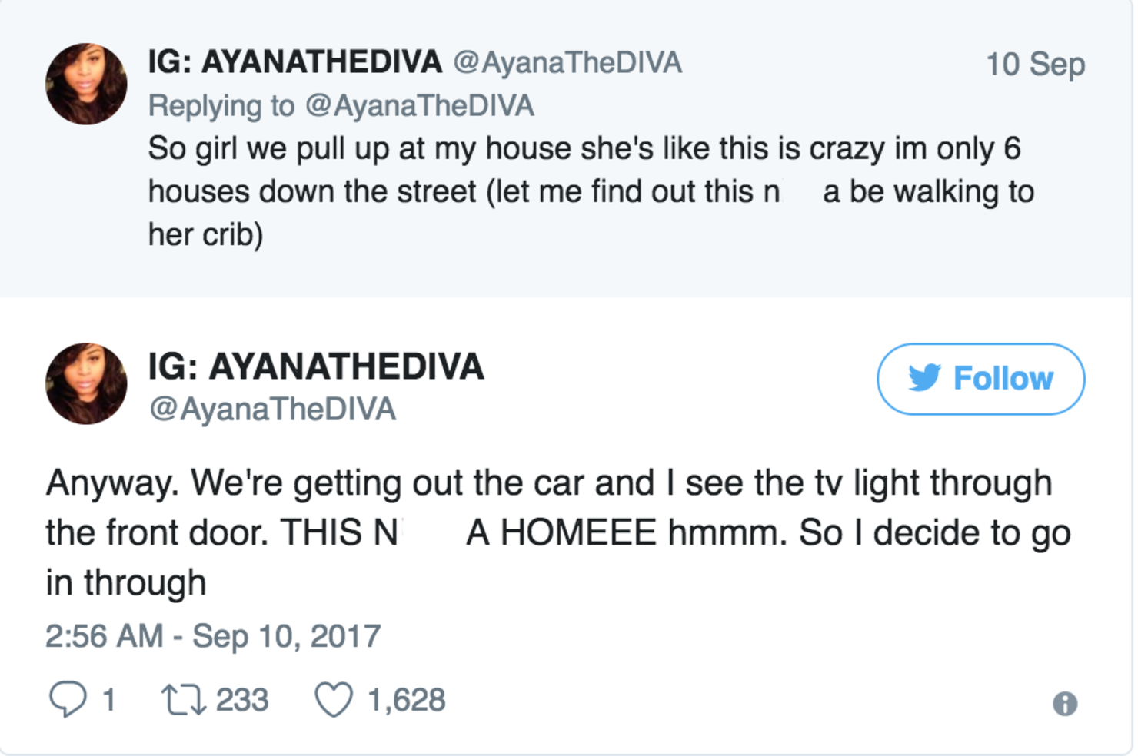Open @AyanaTheDIVA handle in top tweet header
Image resolution: width=1138 pixels, height=756 pixels.
pyautogui.click(x=567, y=63)
